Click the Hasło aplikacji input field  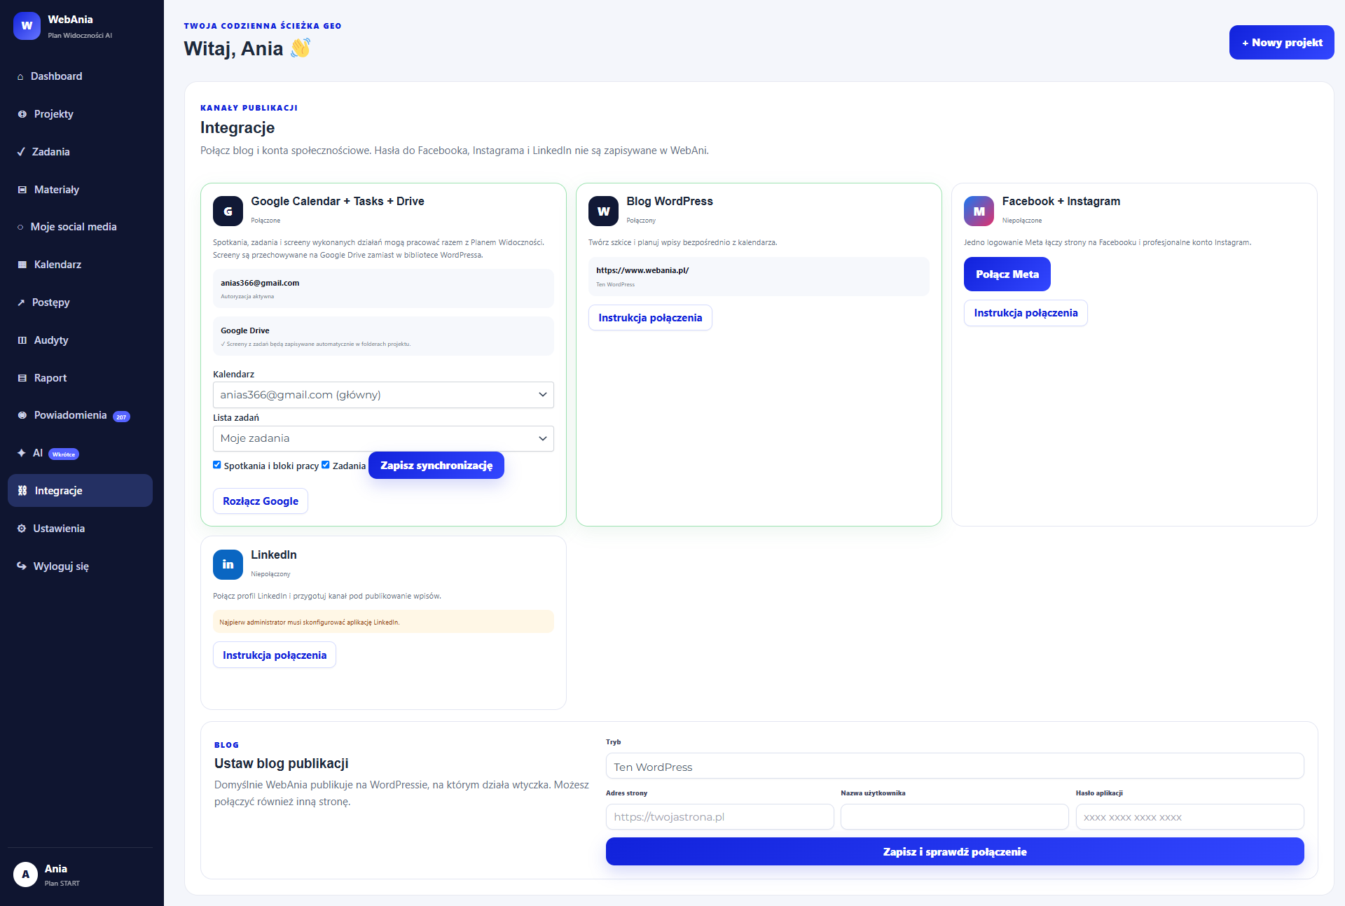[1190, 817]
